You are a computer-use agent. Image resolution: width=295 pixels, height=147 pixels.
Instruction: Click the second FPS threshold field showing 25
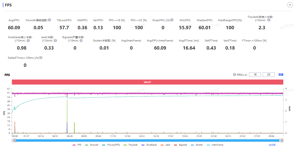pyautogui.click(x=269, y=75)
